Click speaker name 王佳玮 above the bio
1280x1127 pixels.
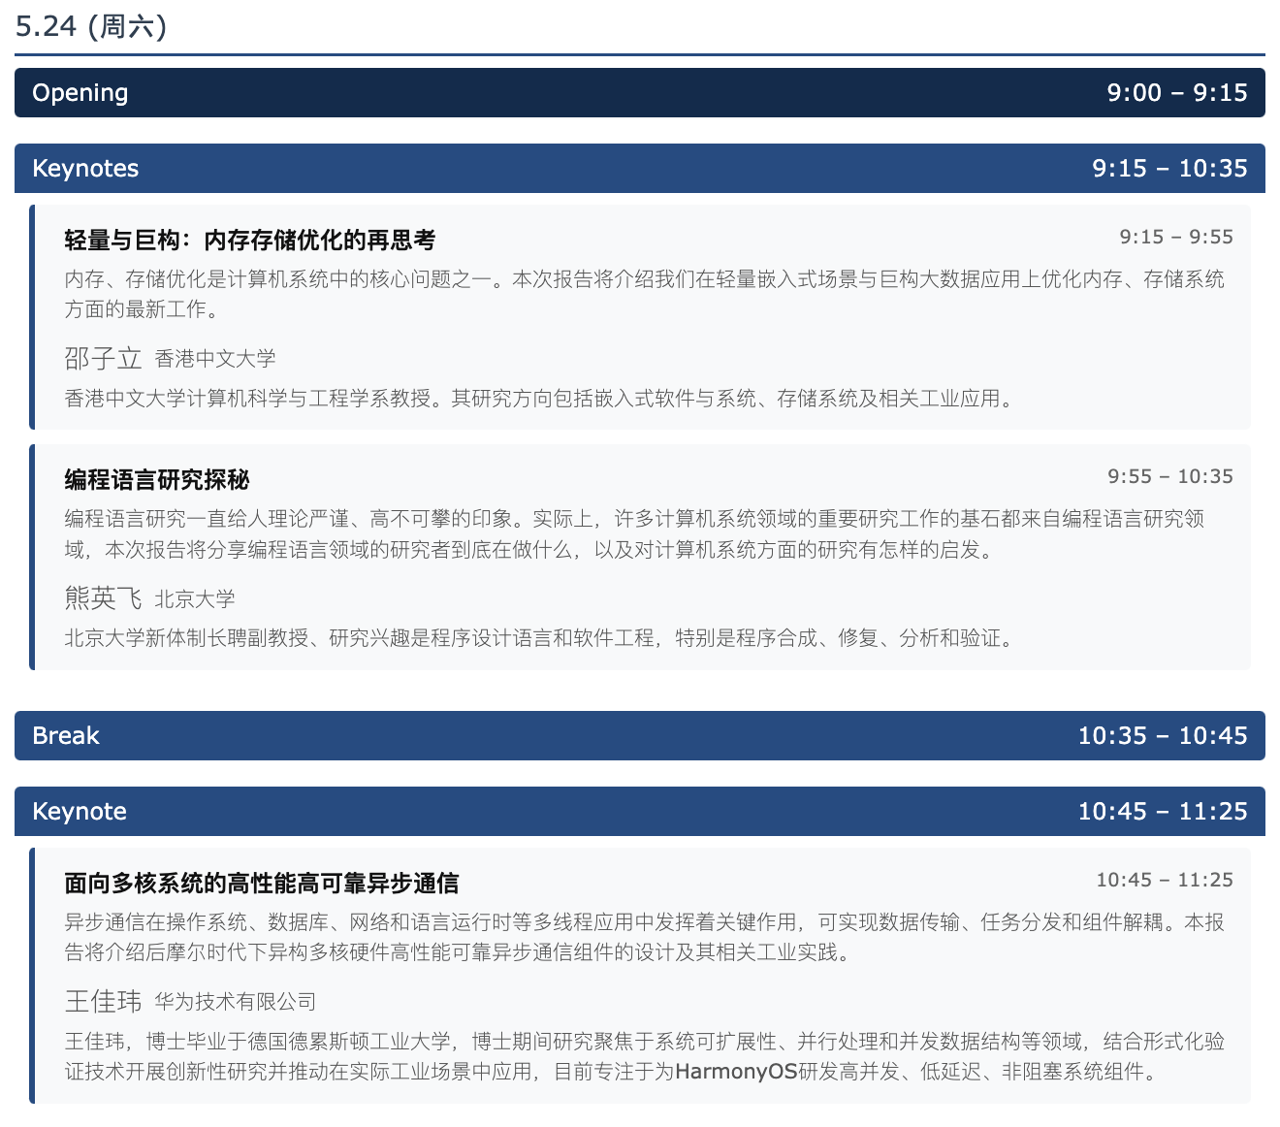coord(103,1001)
